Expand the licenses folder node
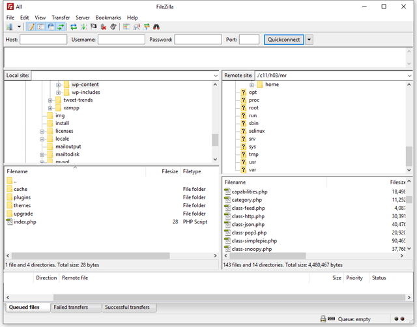The image size is (417, 327). tap(42, 132)
